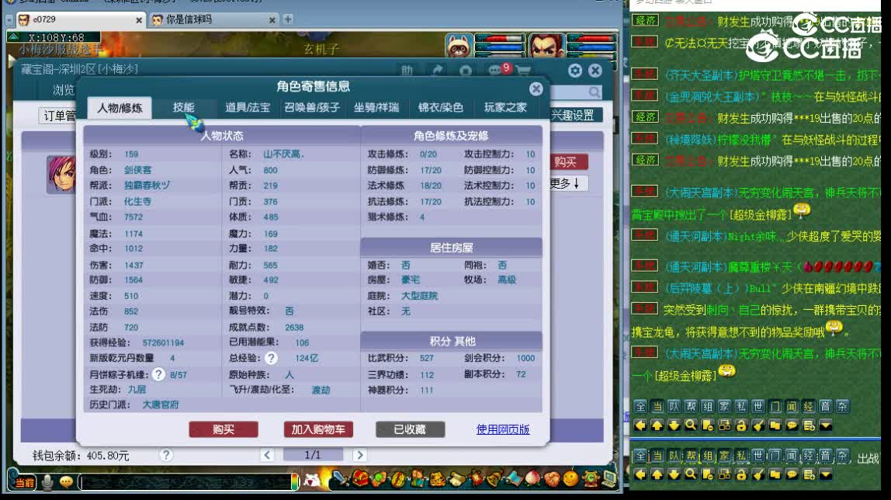This screenshot has height=500, width=891.
Task: Switch to the 技能 tab in the character window
Action: pos(184,106)
